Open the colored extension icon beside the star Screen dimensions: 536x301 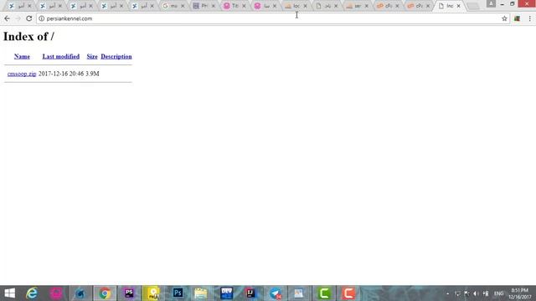click(517, 18)
